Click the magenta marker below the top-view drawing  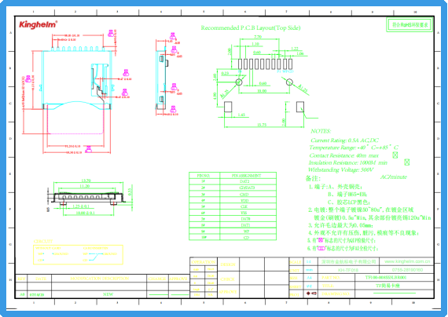(x=89, y=148)
